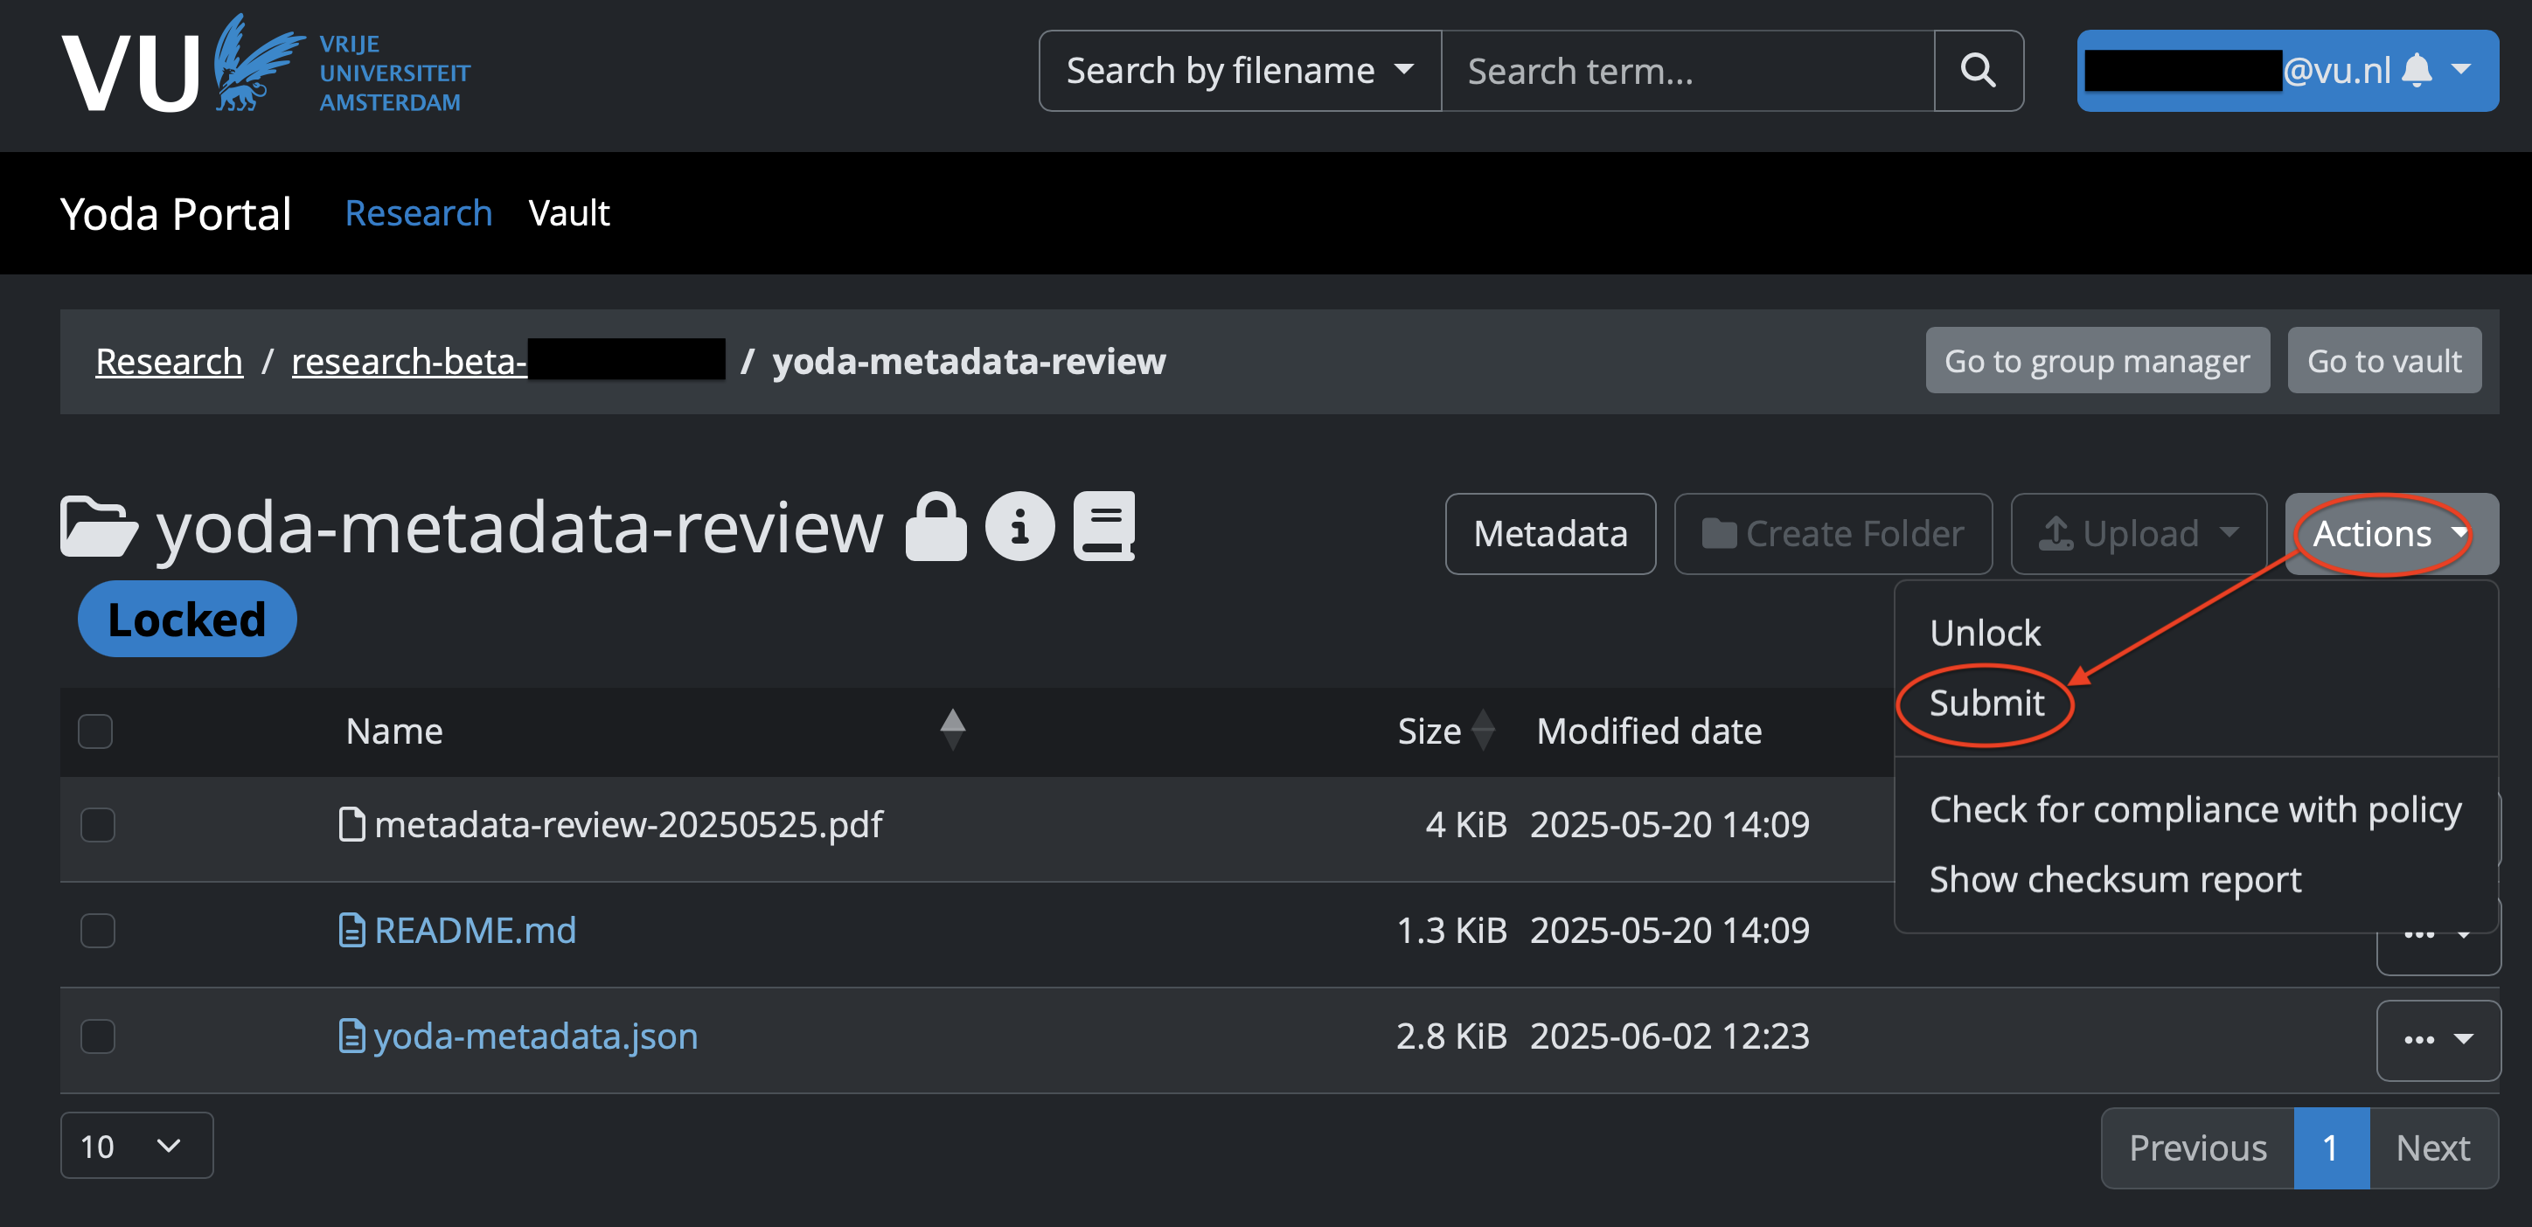The width and height of the screenshot is (2532, 1227).
Task: Click the Go to vault button
Action: click(2384, 361)
